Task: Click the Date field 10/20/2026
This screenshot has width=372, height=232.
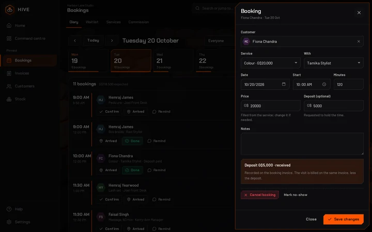Action: 265,84
